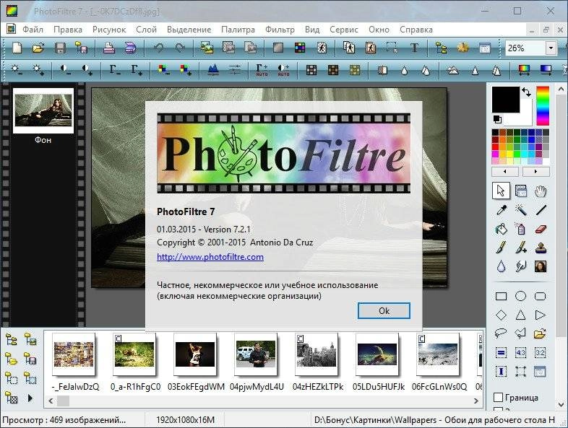Click the explorer play arrow
The width and height of the screenshot is (568, 428).
pos(30,398)
